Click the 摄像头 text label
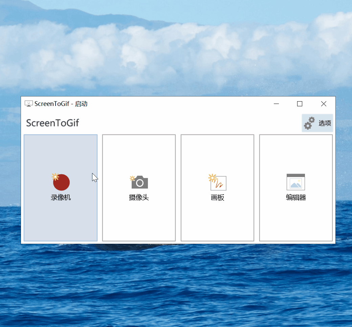The image size is (352, 327). click(x=139, y=197)
